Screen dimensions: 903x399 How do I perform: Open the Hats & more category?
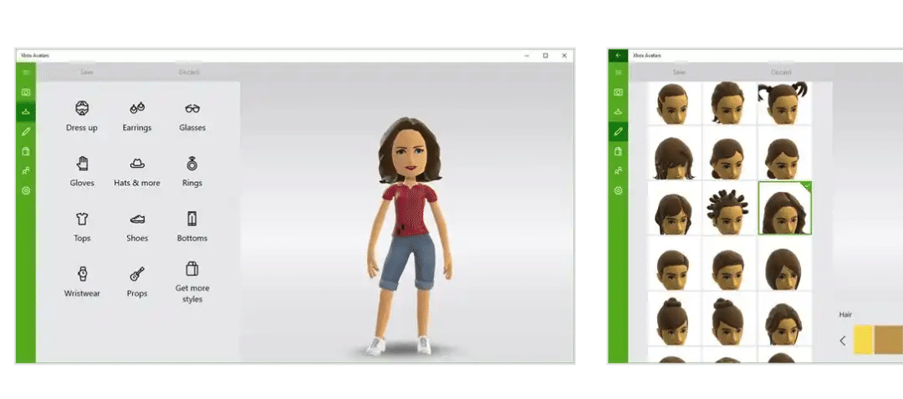137,171
